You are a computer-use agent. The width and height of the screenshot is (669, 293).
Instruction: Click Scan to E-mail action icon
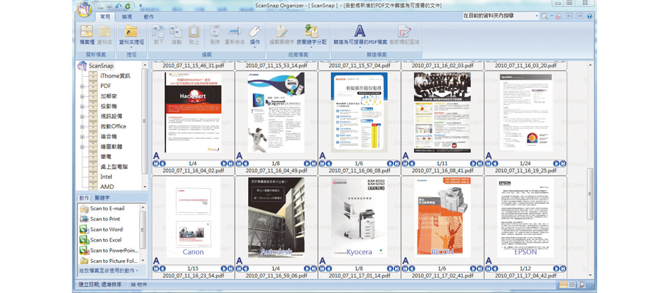pos(84,209)
